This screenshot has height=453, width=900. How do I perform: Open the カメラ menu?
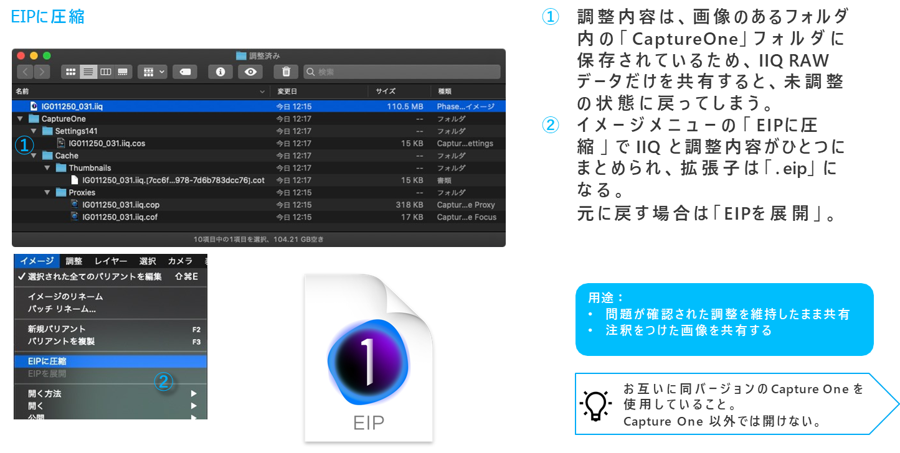[180, 261]
